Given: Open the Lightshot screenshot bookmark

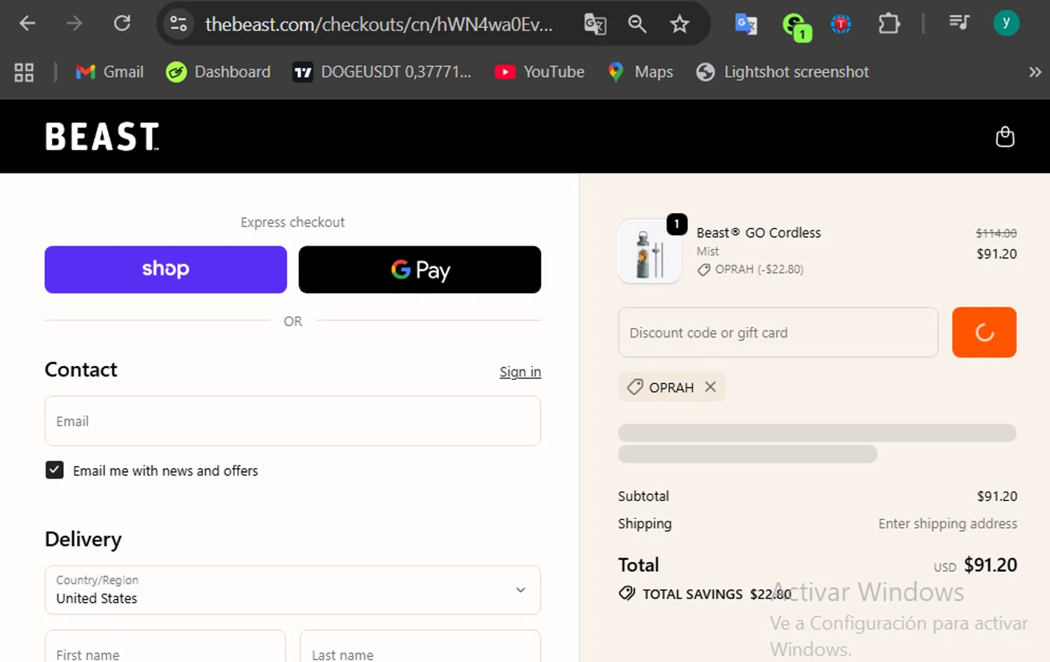Looking at the screenshot, I should [x=783, y=72].
